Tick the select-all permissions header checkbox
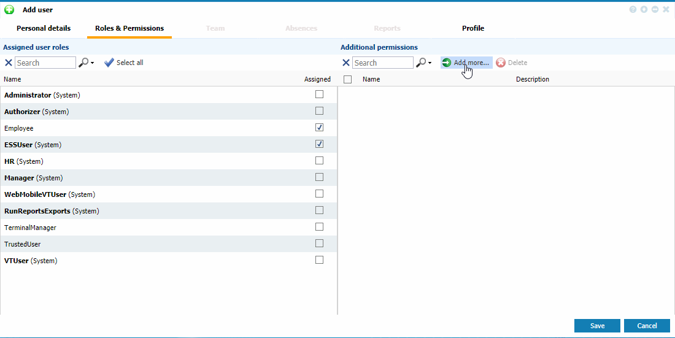This screenshot has height=338, width=675. coord(348,79)
